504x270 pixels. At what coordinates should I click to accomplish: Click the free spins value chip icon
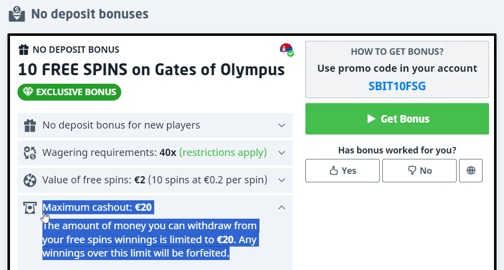click(x=30, y=180)
